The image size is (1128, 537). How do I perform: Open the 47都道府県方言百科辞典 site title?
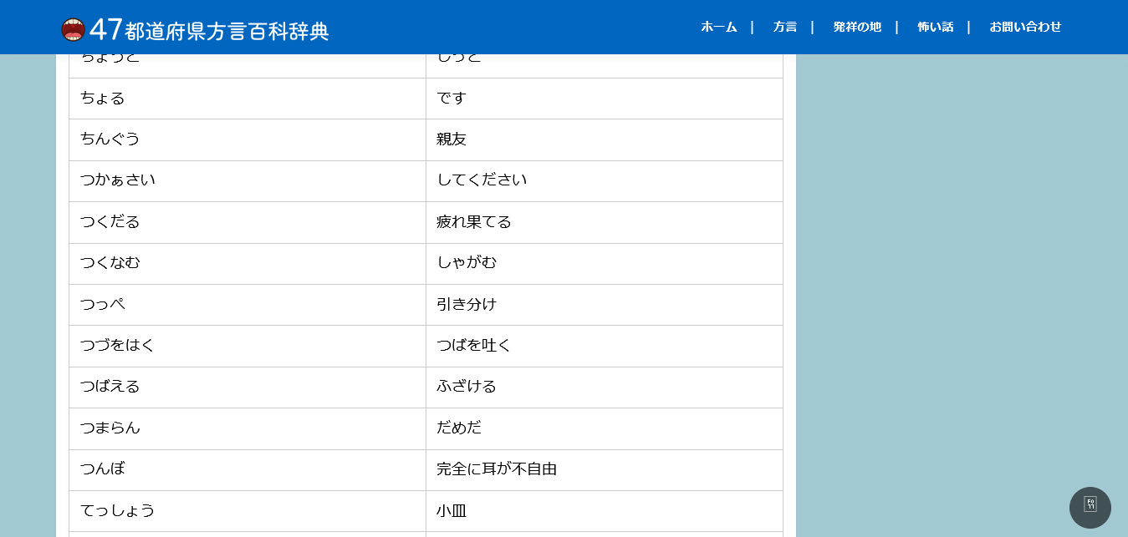(209, 30)
